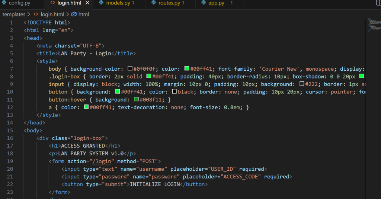Click the Python icon on routes.py tab
The image size is (381, 199).
154,3
